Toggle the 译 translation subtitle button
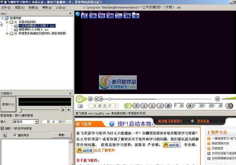This screenshot has height=165, width=236. (x=136, y=106)
